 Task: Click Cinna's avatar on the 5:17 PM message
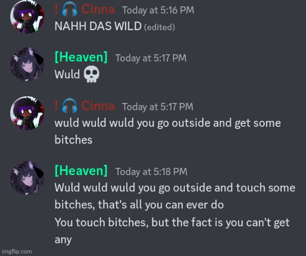(x=27, y=113)
